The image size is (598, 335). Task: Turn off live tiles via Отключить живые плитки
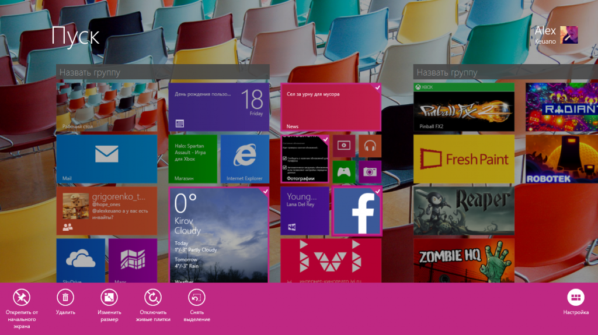tap(153, 297)
